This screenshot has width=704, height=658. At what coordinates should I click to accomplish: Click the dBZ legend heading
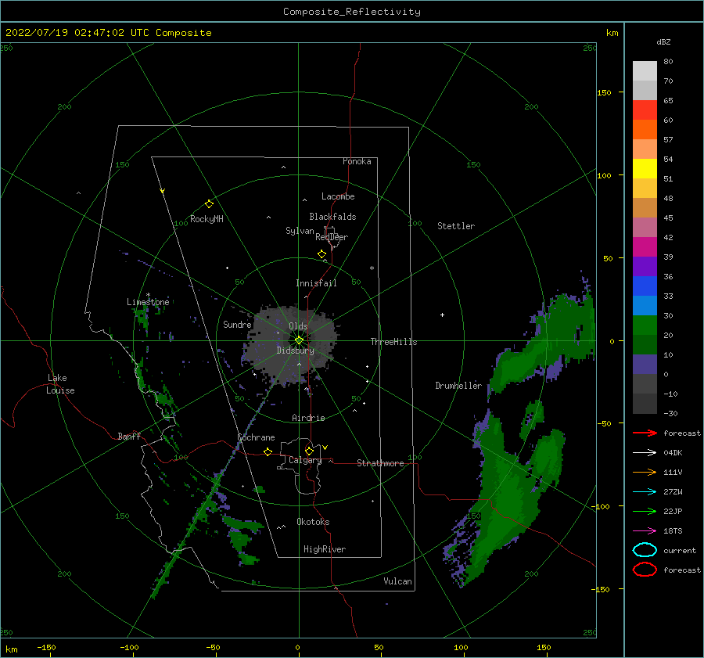[663, 41]
